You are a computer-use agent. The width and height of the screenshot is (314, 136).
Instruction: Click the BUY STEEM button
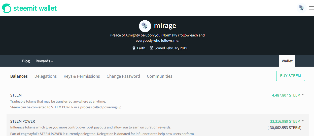[291, 76]
